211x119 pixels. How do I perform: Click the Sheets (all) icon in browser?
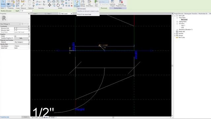[x=177, y=31]
